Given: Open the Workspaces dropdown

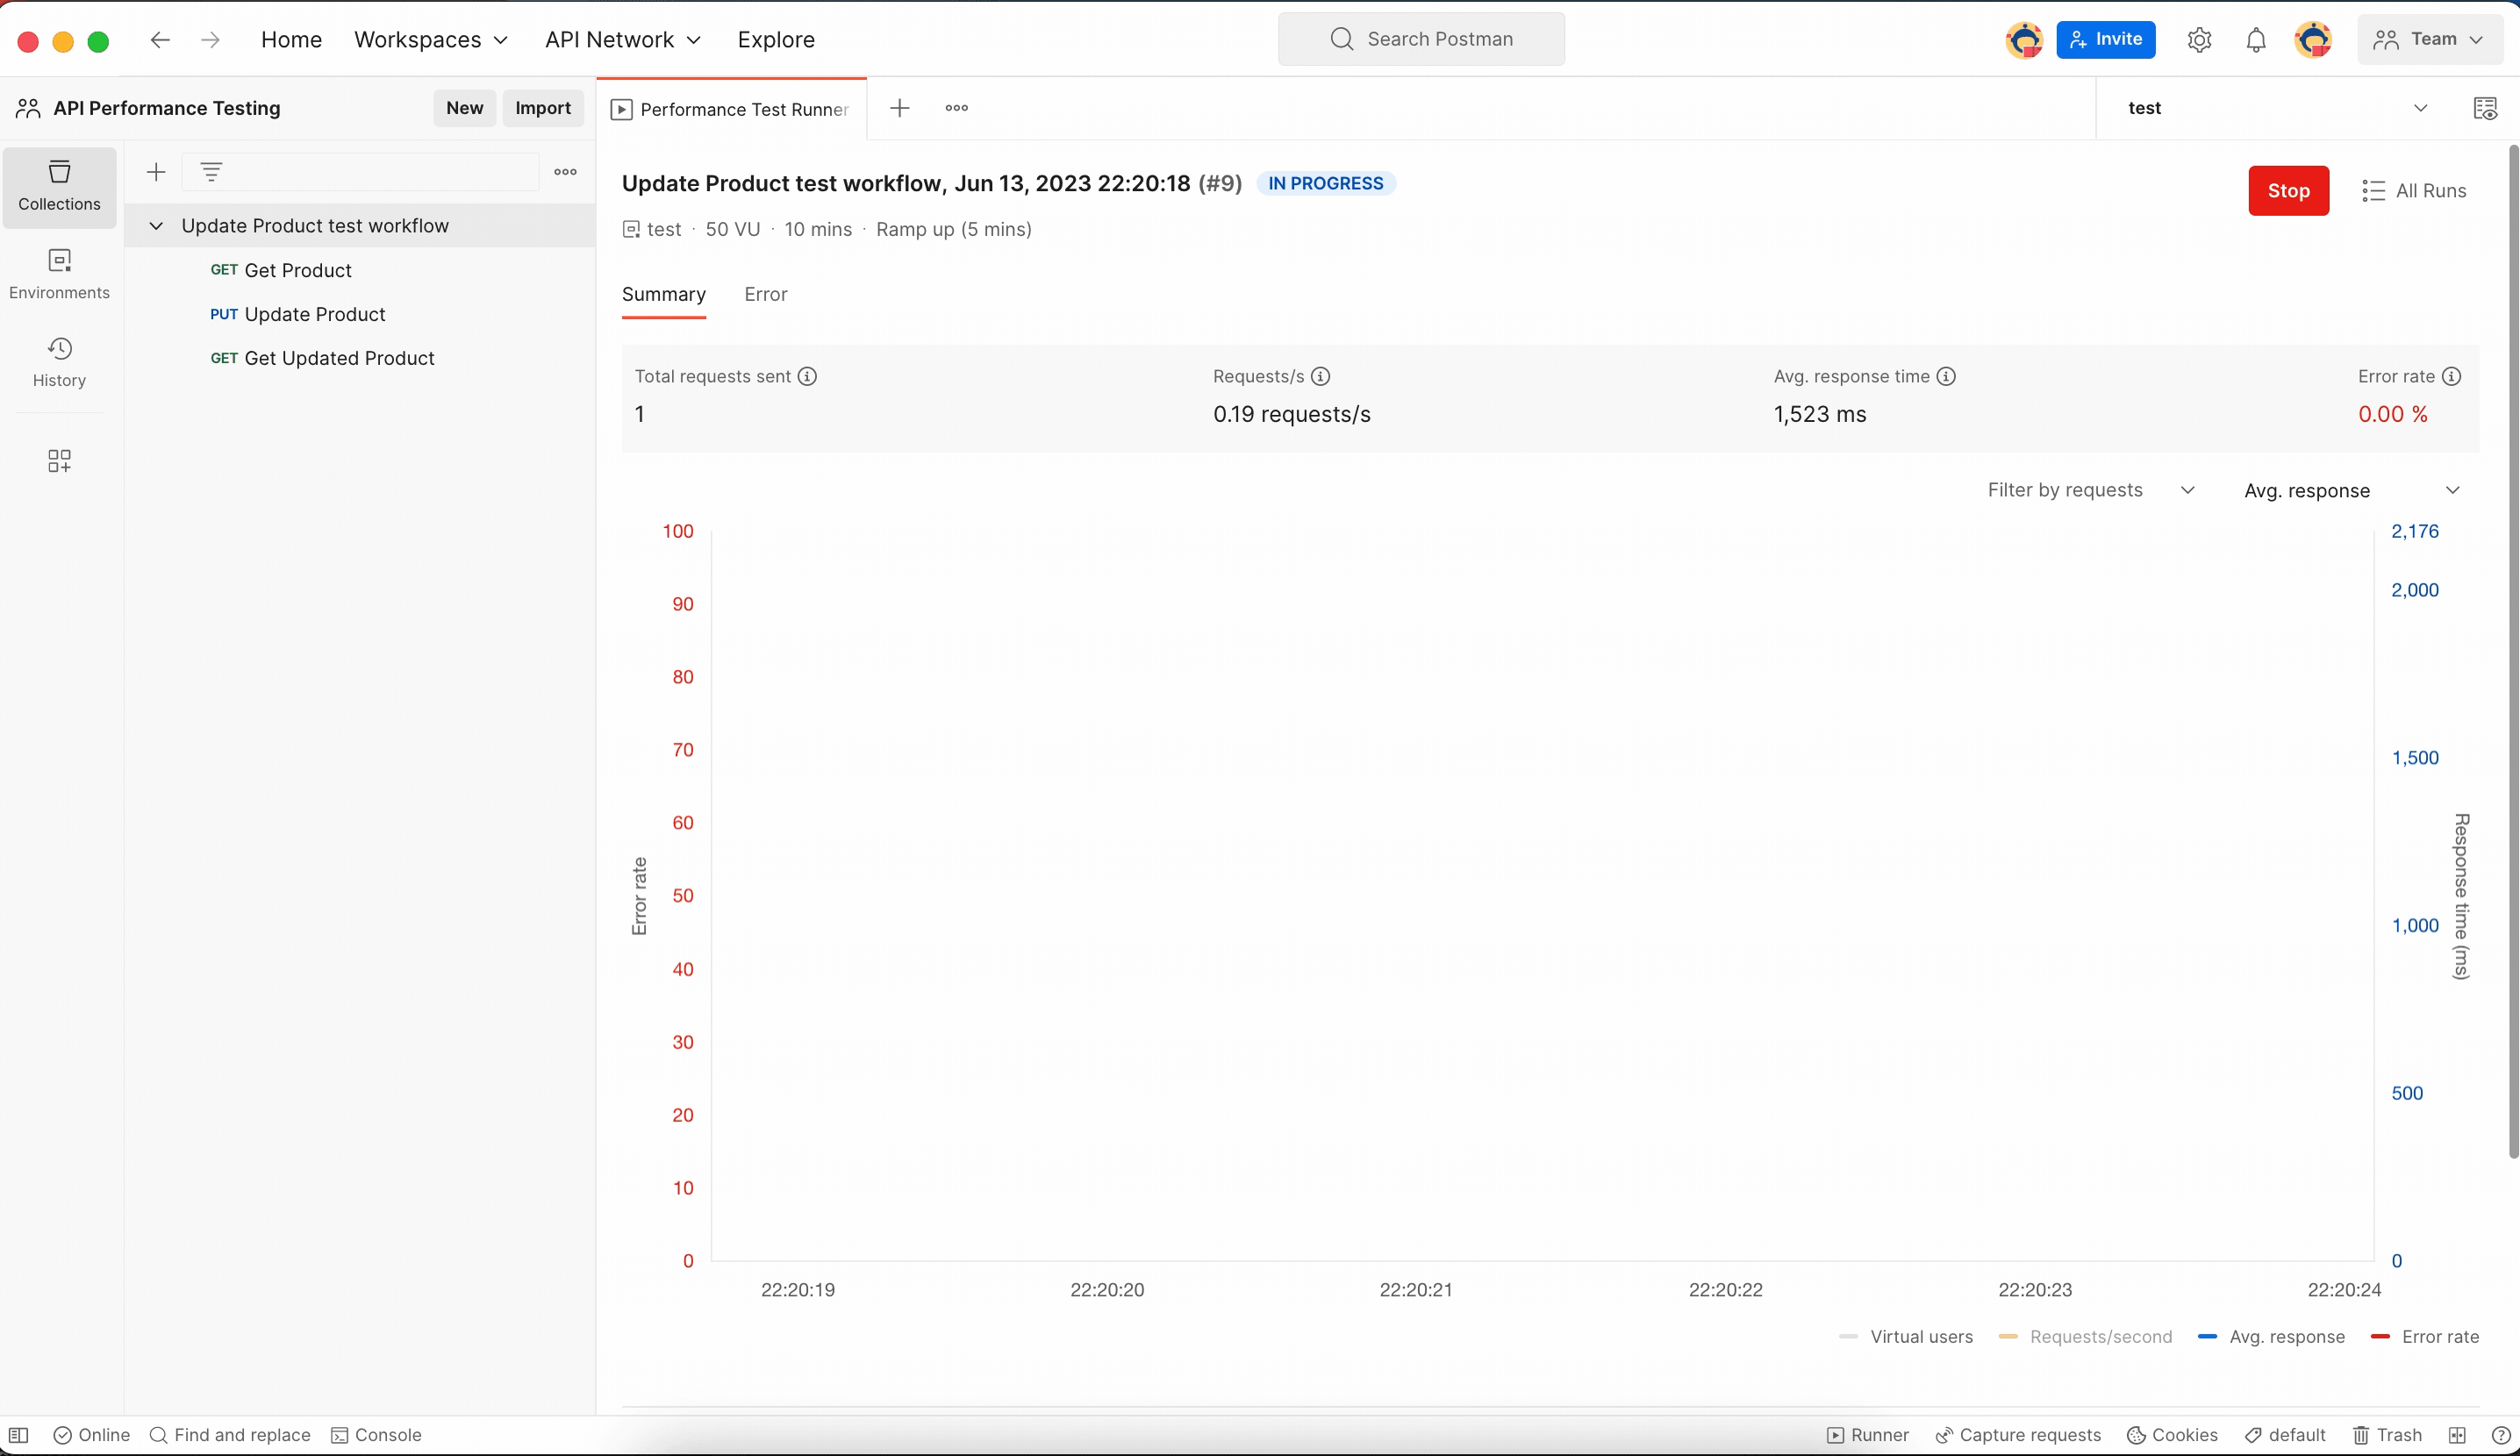Looking at the screenshot, I should (431, 40).
